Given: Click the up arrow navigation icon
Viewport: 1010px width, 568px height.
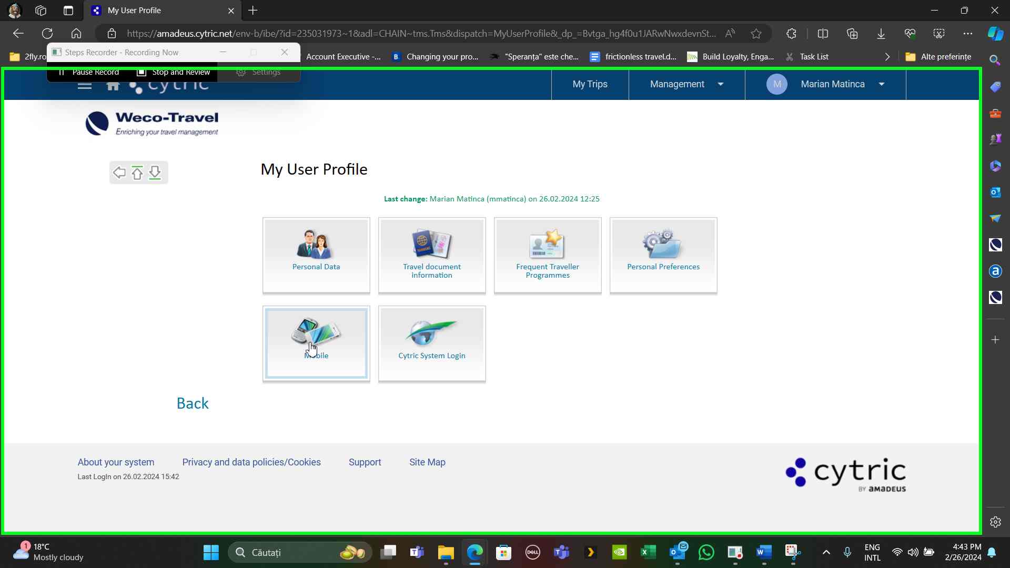Looking at the screenshot, I should 137,173.
